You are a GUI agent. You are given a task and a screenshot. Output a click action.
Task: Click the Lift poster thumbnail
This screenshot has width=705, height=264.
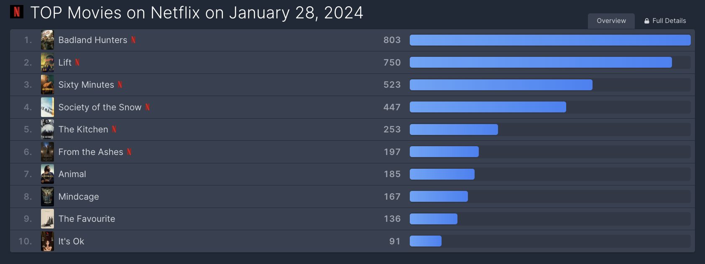pyautogui.click(x=47, y=62)
